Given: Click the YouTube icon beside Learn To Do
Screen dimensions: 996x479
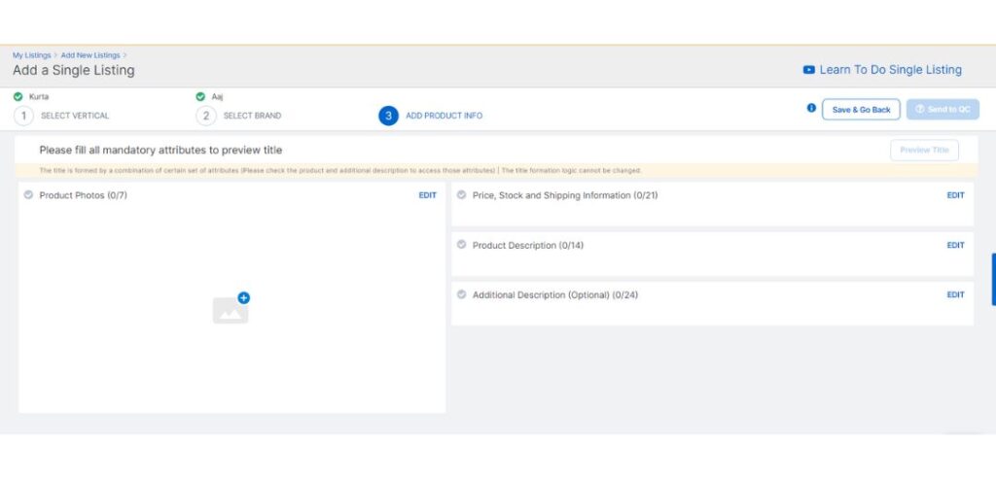Looking at the screenshot, I should (x=808, y=70).
